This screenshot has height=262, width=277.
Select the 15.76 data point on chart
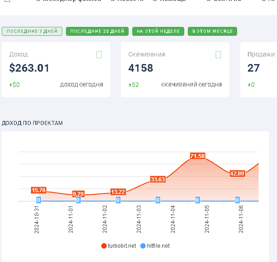(39, 190)
